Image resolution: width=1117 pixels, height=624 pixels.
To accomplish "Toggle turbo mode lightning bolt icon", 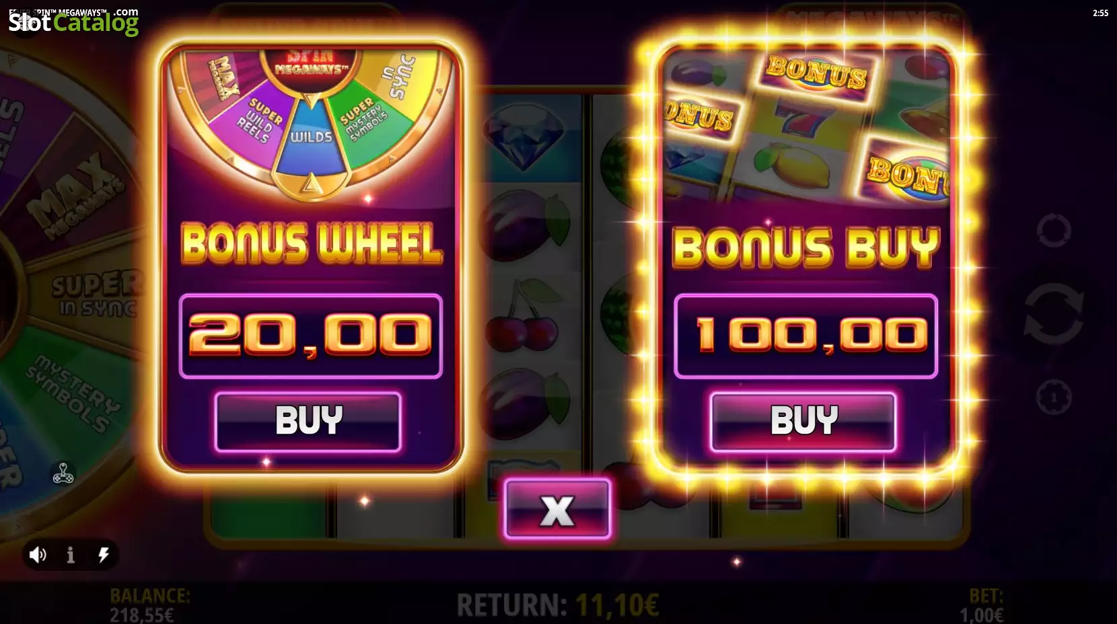I will point(104,555).
